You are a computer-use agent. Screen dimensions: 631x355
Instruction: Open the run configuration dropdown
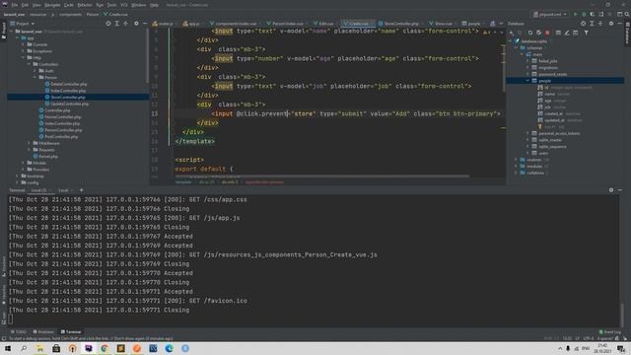(550, 14)
